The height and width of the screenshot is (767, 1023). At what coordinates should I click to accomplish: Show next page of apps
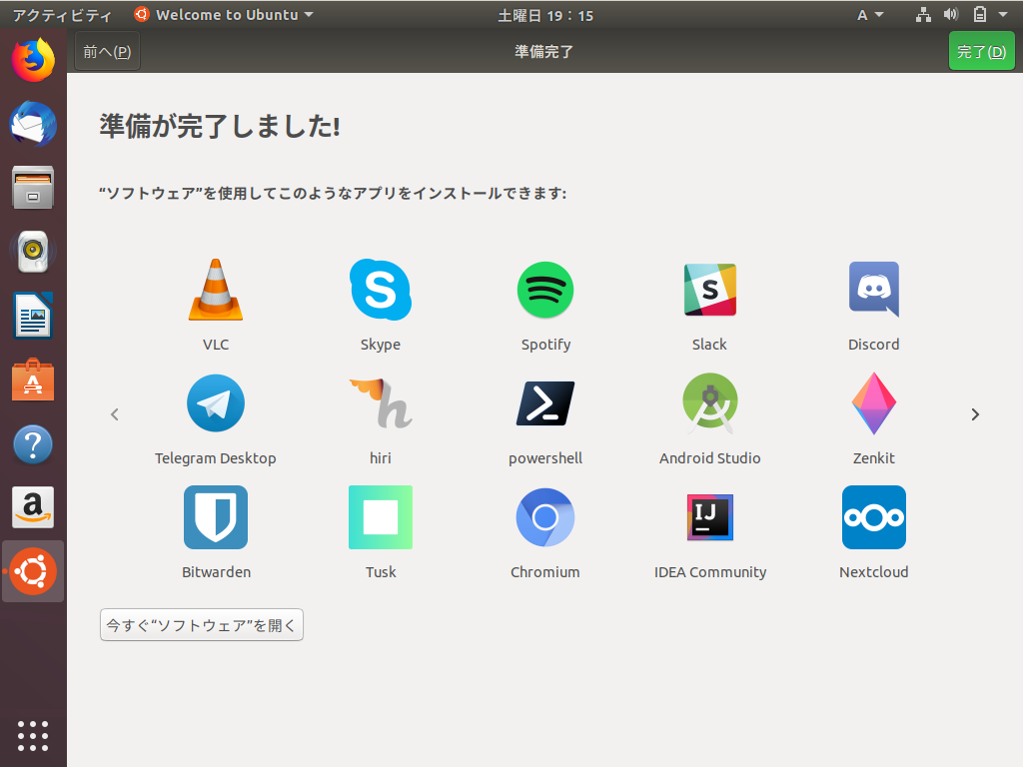975,414
